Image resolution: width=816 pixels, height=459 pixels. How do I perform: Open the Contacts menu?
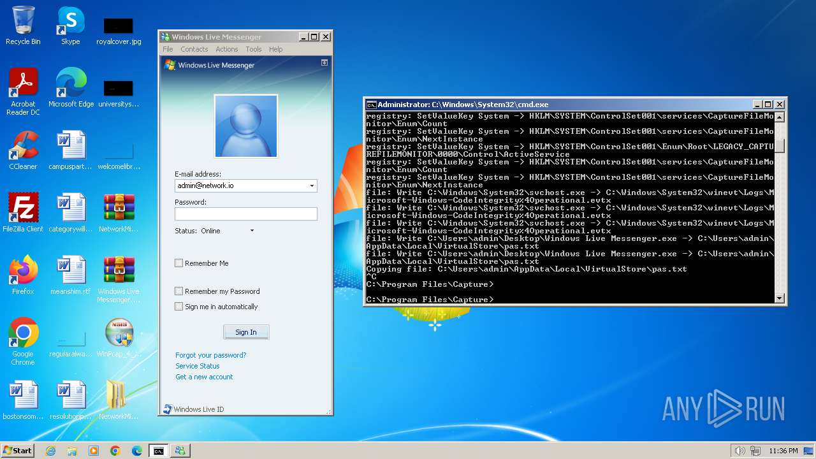coord(194,49)
